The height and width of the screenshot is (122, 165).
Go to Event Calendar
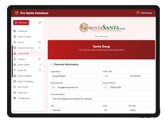[28, 37]
